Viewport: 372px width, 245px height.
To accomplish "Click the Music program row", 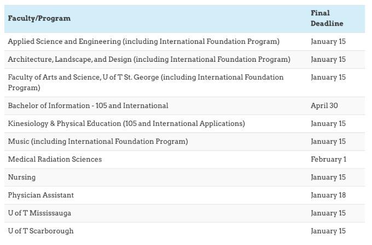I will 184,142.
